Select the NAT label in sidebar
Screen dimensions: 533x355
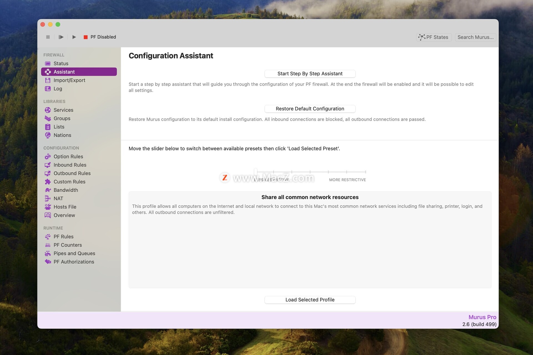click(x=58, y=198)
